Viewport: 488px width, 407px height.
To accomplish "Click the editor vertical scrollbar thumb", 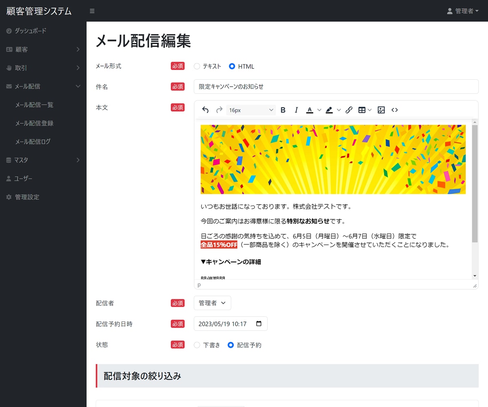I will pos(475,184).
